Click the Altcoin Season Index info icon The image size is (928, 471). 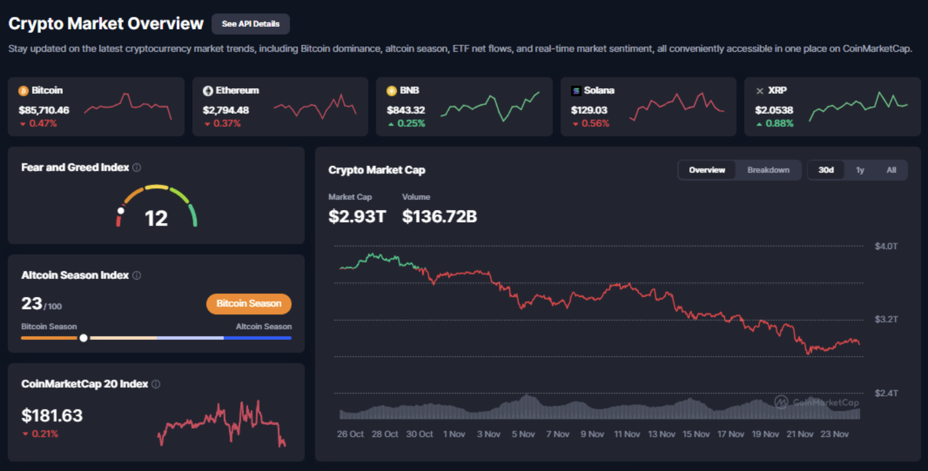137,275
